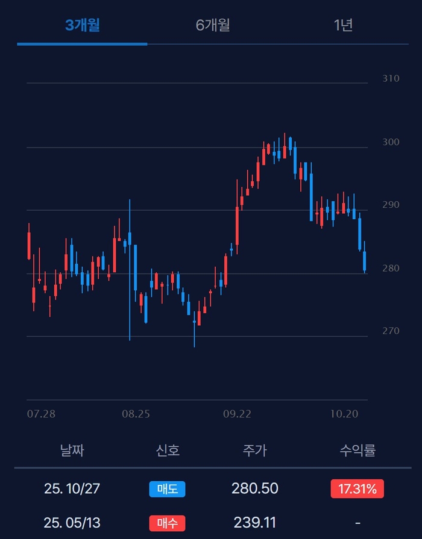Select the 6개월 period tab
The image size is (422, 539).
click(x=213, y=25)
